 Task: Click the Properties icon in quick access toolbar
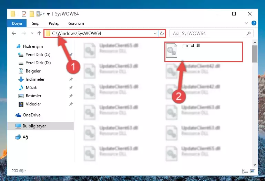[24, 14]
